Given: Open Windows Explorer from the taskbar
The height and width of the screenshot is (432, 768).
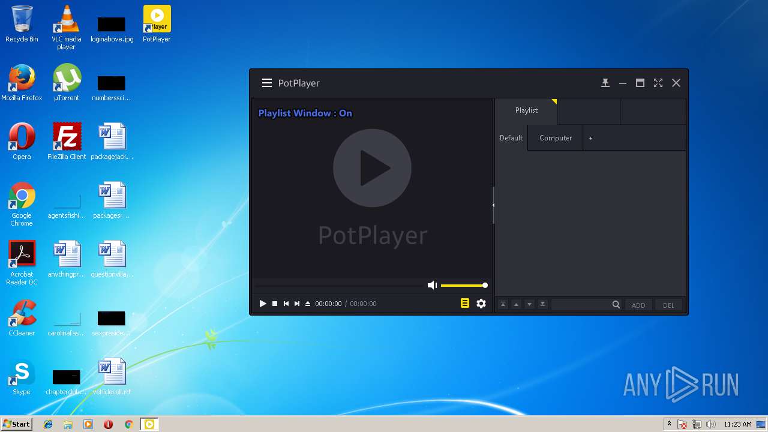Looking at the screenshot, I should point(68,424).
